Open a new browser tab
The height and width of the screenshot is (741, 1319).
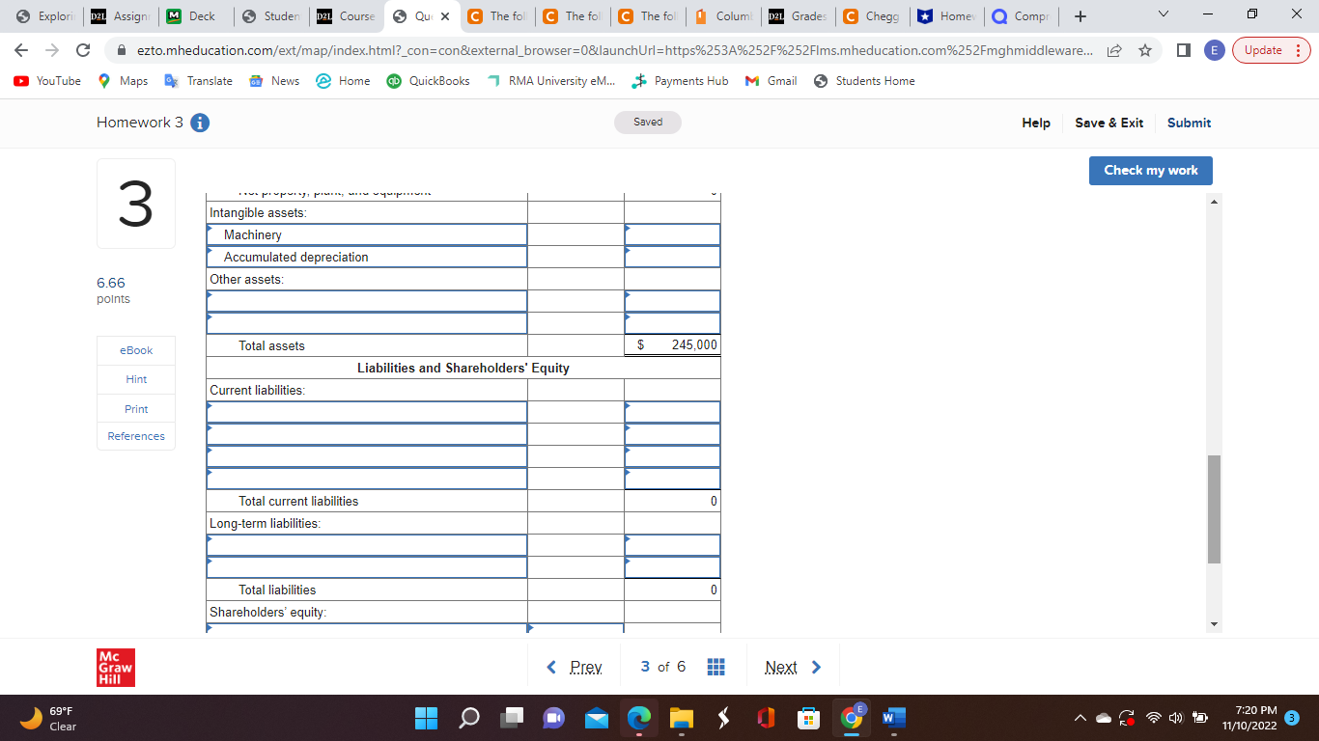tap(1080, 16)
